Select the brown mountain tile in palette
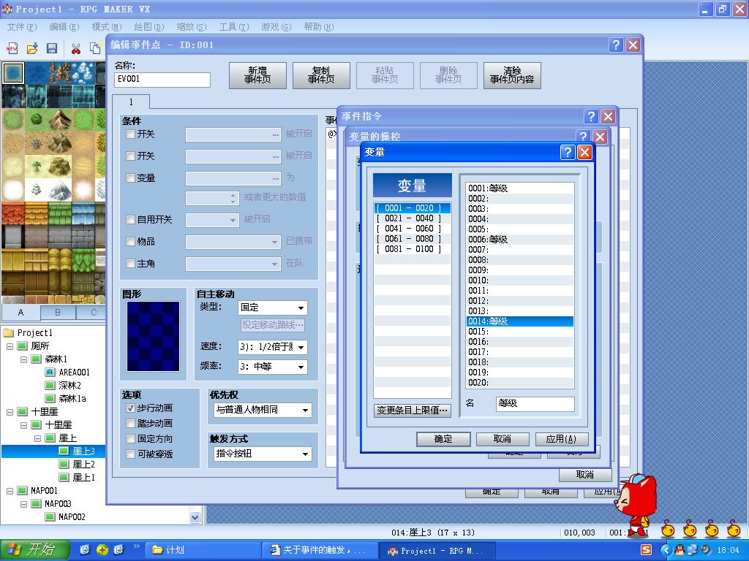Viewport: 749px width, 561px height. point(60,120)
